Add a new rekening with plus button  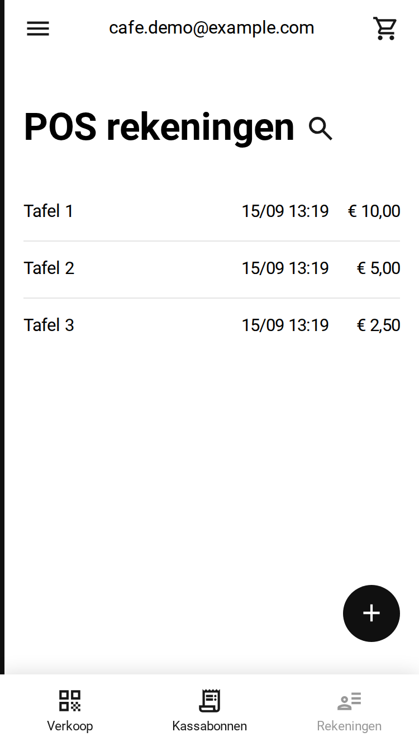point(372,613)
